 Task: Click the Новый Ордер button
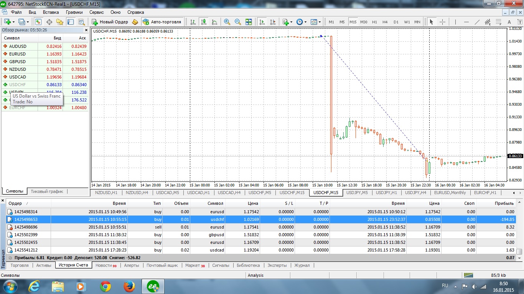[x=110, y=22]
